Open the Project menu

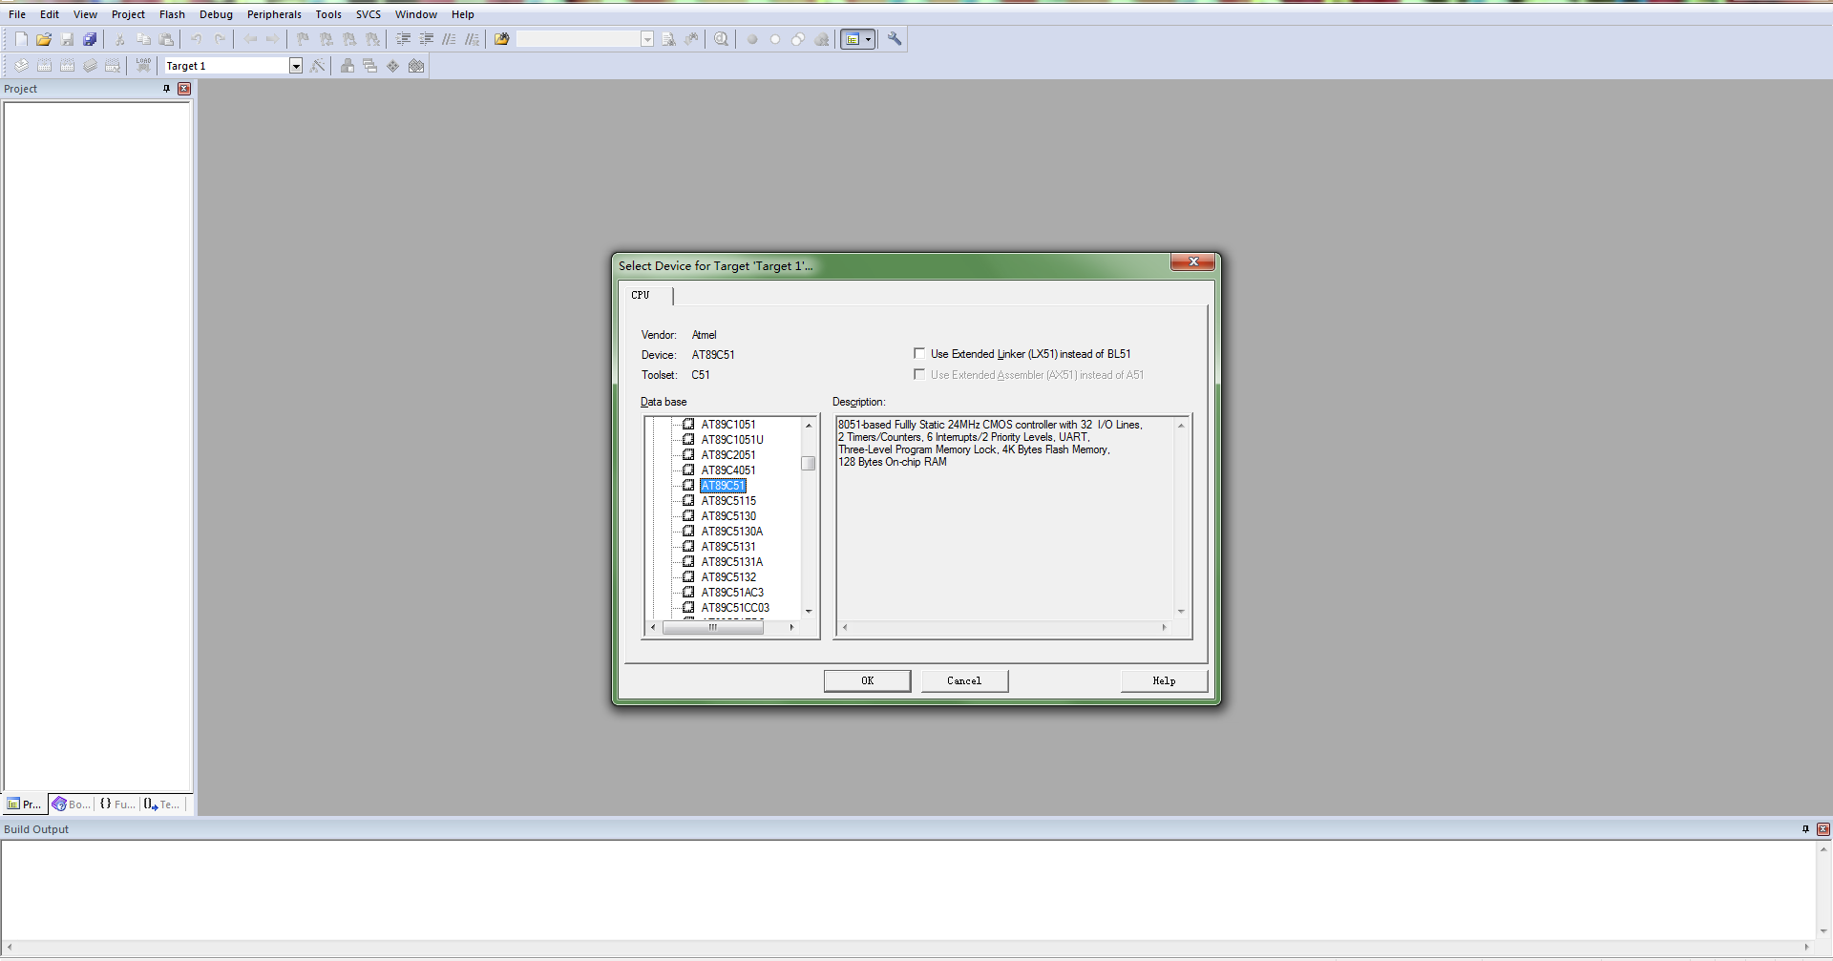[x=128, y=14]
